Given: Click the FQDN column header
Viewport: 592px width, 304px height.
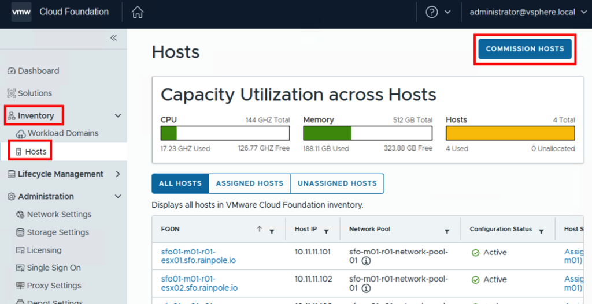Looking at the screenshot, I should pyautogui.click(x=171, y=229).
